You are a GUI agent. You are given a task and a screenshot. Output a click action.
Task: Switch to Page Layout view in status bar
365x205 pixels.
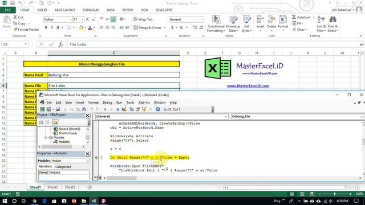coord(302,194)
